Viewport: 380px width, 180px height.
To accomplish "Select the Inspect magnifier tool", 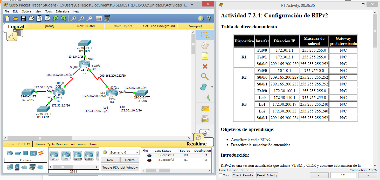I will pyautogui.click(x=205, y=76).
